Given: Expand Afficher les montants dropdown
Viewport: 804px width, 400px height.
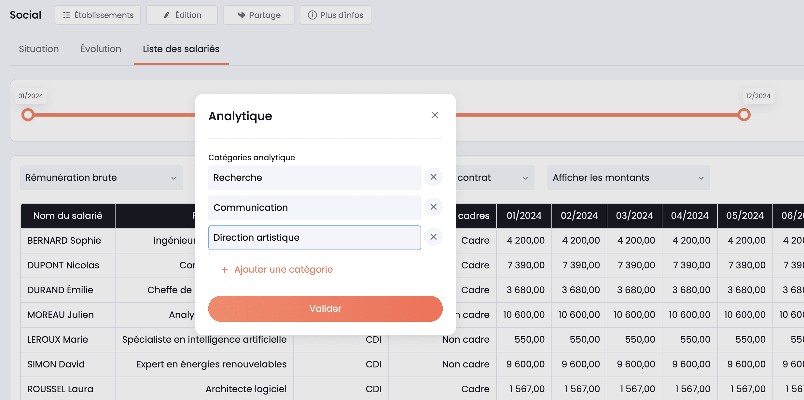Looking at the screenshot, I should 629,178.
